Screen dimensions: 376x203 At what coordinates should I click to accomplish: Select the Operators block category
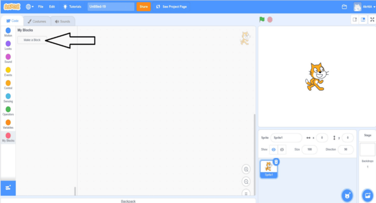coord(8,111)
